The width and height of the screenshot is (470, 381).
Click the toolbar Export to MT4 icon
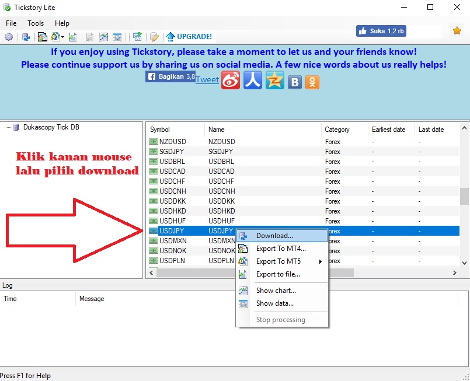tap(42, 37)
